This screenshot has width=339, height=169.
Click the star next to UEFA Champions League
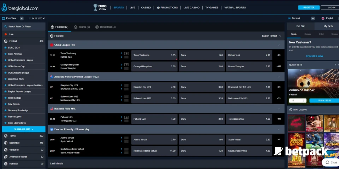point(5,60)
